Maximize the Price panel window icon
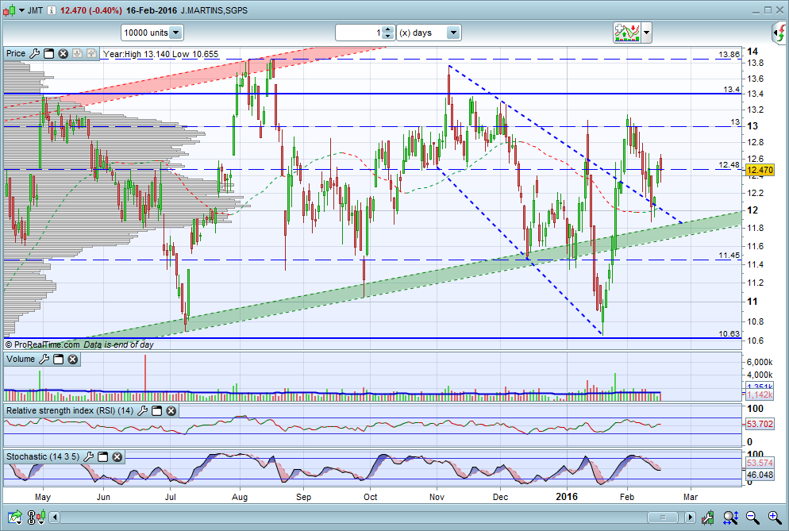The image size is (789, 531). (x=48, y=53)
